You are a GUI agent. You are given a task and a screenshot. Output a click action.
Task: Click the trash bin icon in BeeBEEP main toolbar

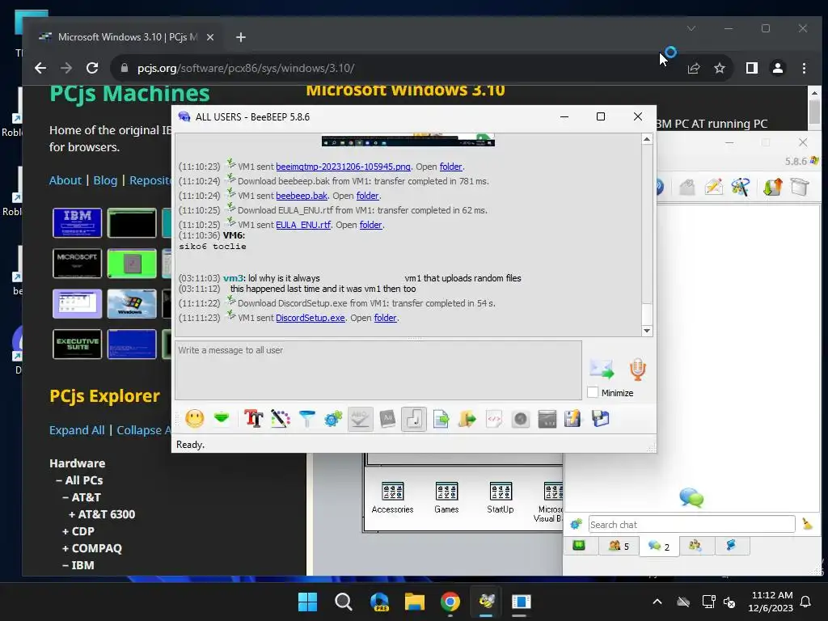pyautogui.click(x=800, y=187)
